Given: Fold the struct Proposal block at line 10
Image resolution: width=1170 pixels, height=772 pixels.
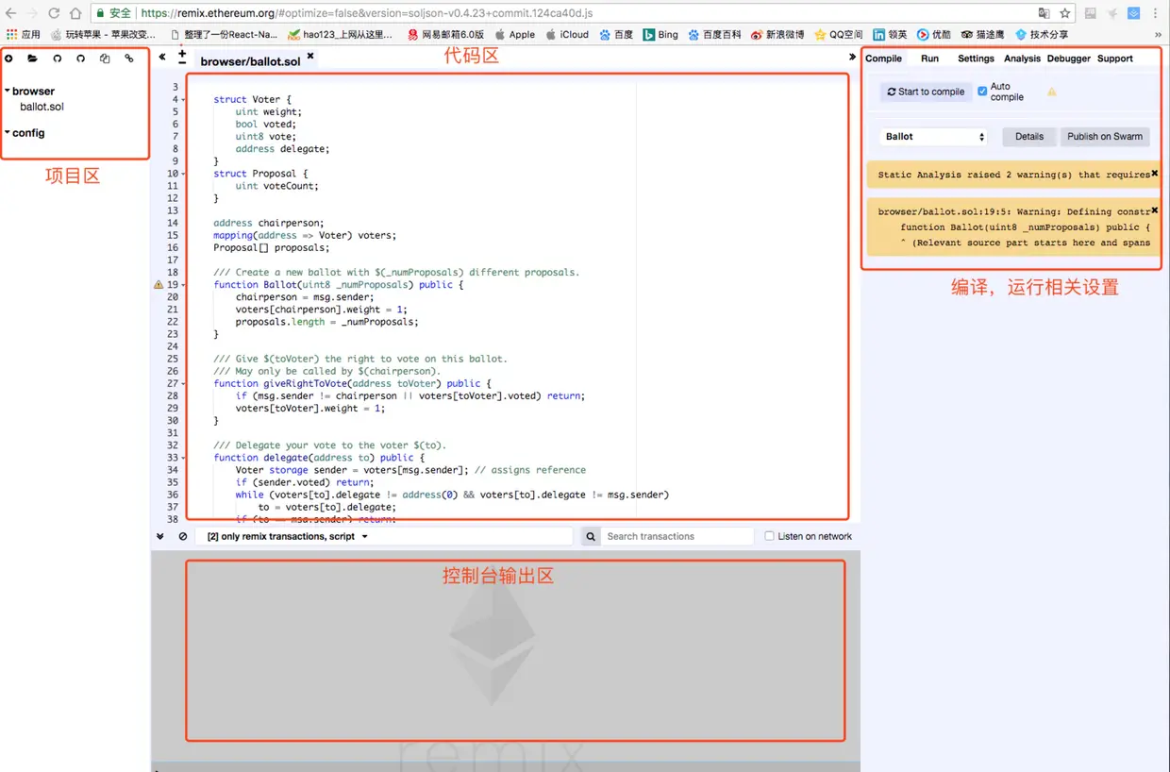Looking at the screenshot, I should pyautogui.click(x=184, y=174).
